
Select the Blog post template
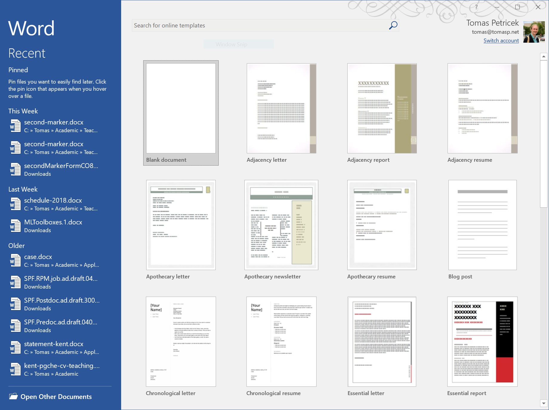(482, 229)
